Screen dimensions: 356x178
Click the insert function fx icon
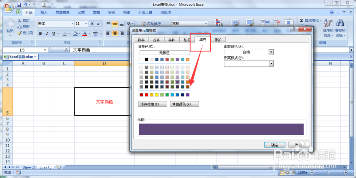66,50
